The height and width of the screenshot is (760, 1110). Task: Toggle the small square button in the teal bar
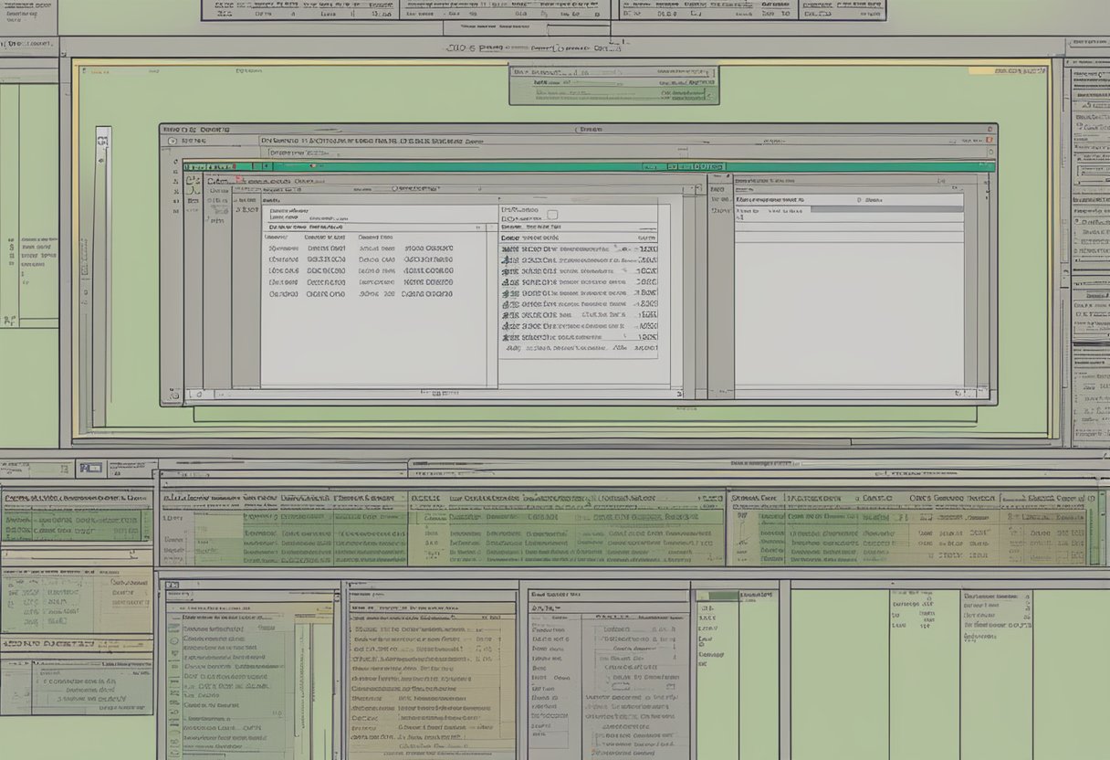click(x=266, y=166)
